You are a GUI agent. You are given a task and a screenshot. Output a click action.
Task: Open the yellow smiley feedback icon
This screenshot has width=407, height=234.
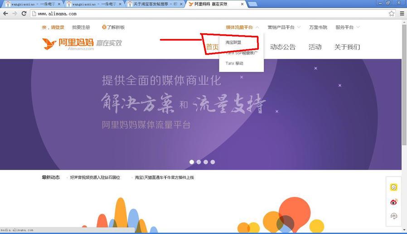393,187
